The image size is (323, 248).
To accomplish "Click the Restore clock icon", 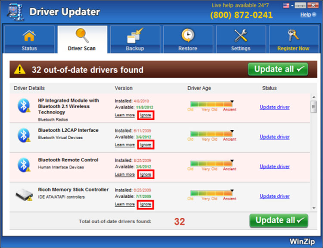I will point(188,35).
